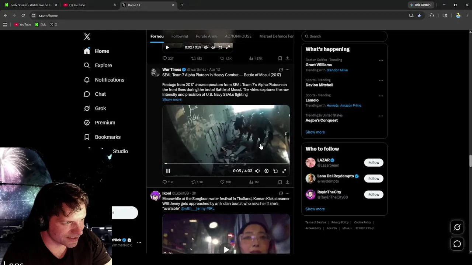The height and width of the screenshot is (265, 472).
Task: Bookmark this tab with the star icon
Action: click(419, 15)
